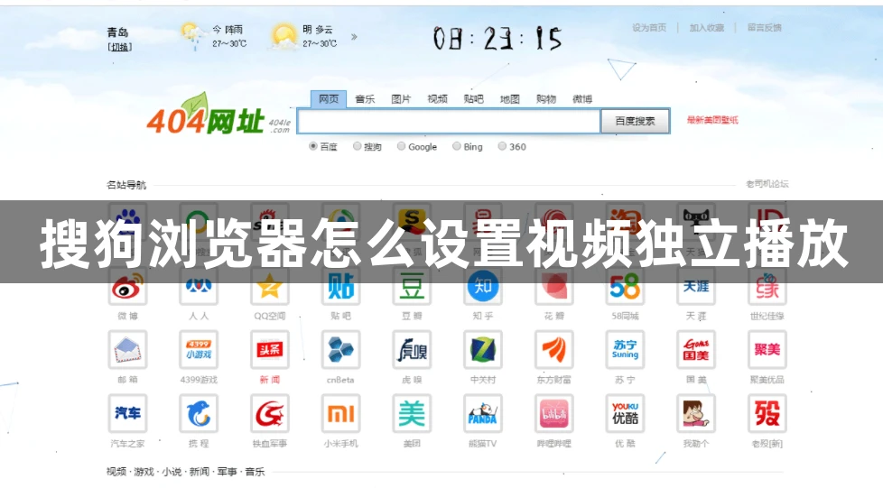Switch city with the 切换 link
883x488 pixels.
point(119,47)
